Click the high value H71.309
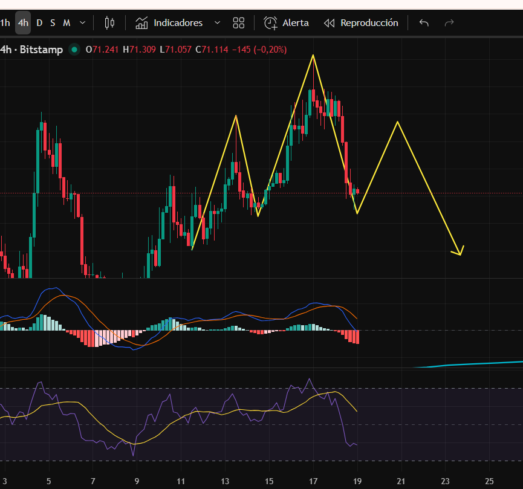This screenshot has height=489, width=523. (140, 50)
